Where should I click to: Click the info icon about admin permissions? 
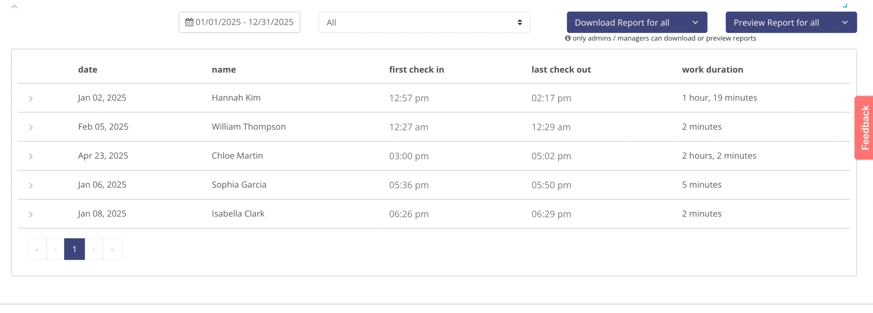567,38
